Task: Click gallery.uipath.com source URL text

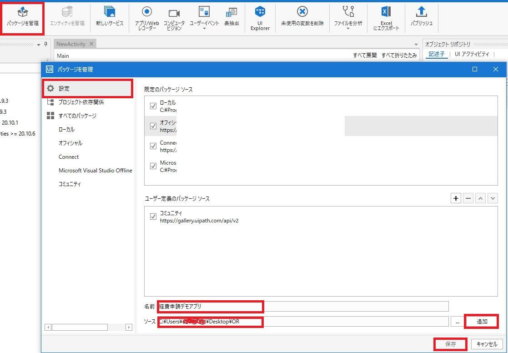Action: tap(199, 221)
